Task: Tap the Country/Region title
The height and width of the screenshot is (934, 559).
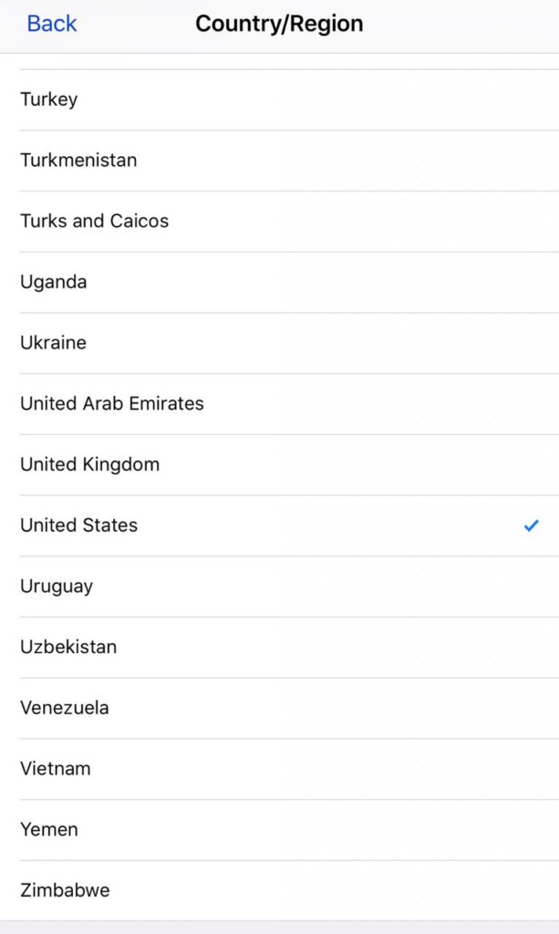Action: (x=279, y=24)
